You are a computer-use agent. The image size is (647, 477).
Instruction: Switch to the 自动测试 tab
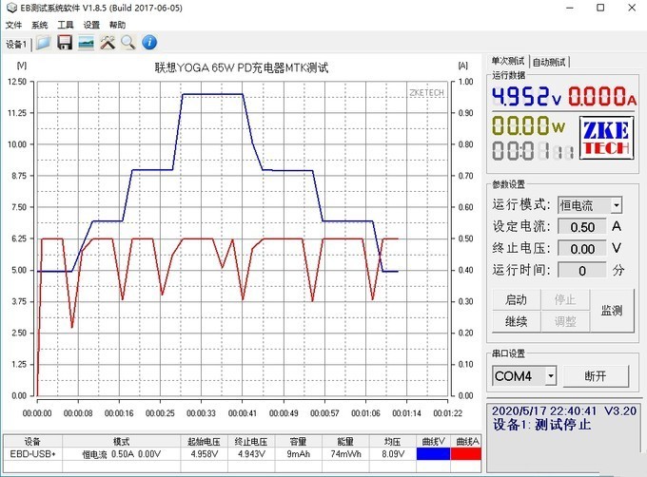(x=549, y=62)
